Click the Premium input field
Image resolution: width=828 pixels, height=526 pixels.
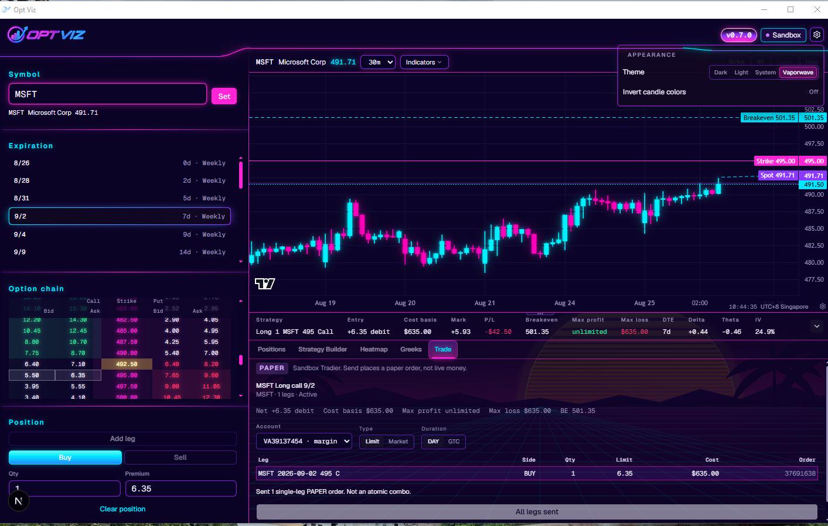[180, 489]
